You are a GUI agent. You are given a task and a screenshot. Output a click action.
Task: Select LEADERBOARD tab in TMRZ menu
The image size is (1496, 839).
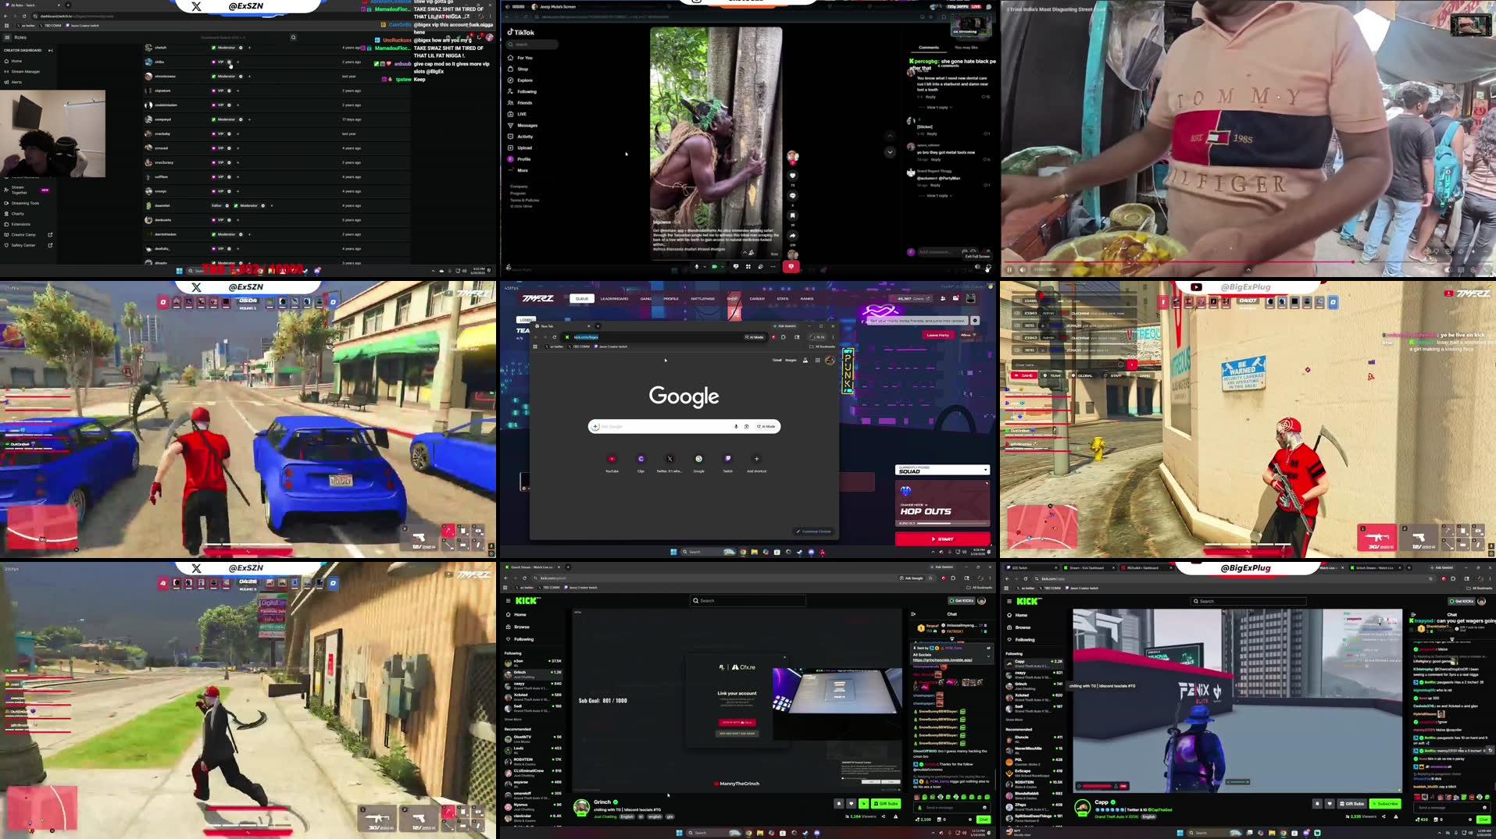[614, 299]
